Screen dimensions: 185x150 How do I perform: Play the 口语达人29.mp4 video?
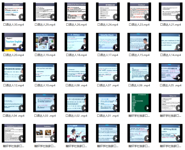coord(53,17)
